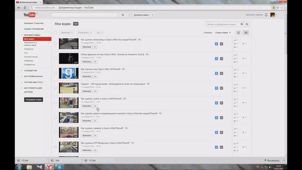
Task: Open История поиска in the sidebar
Action: [x=31, y=57]
